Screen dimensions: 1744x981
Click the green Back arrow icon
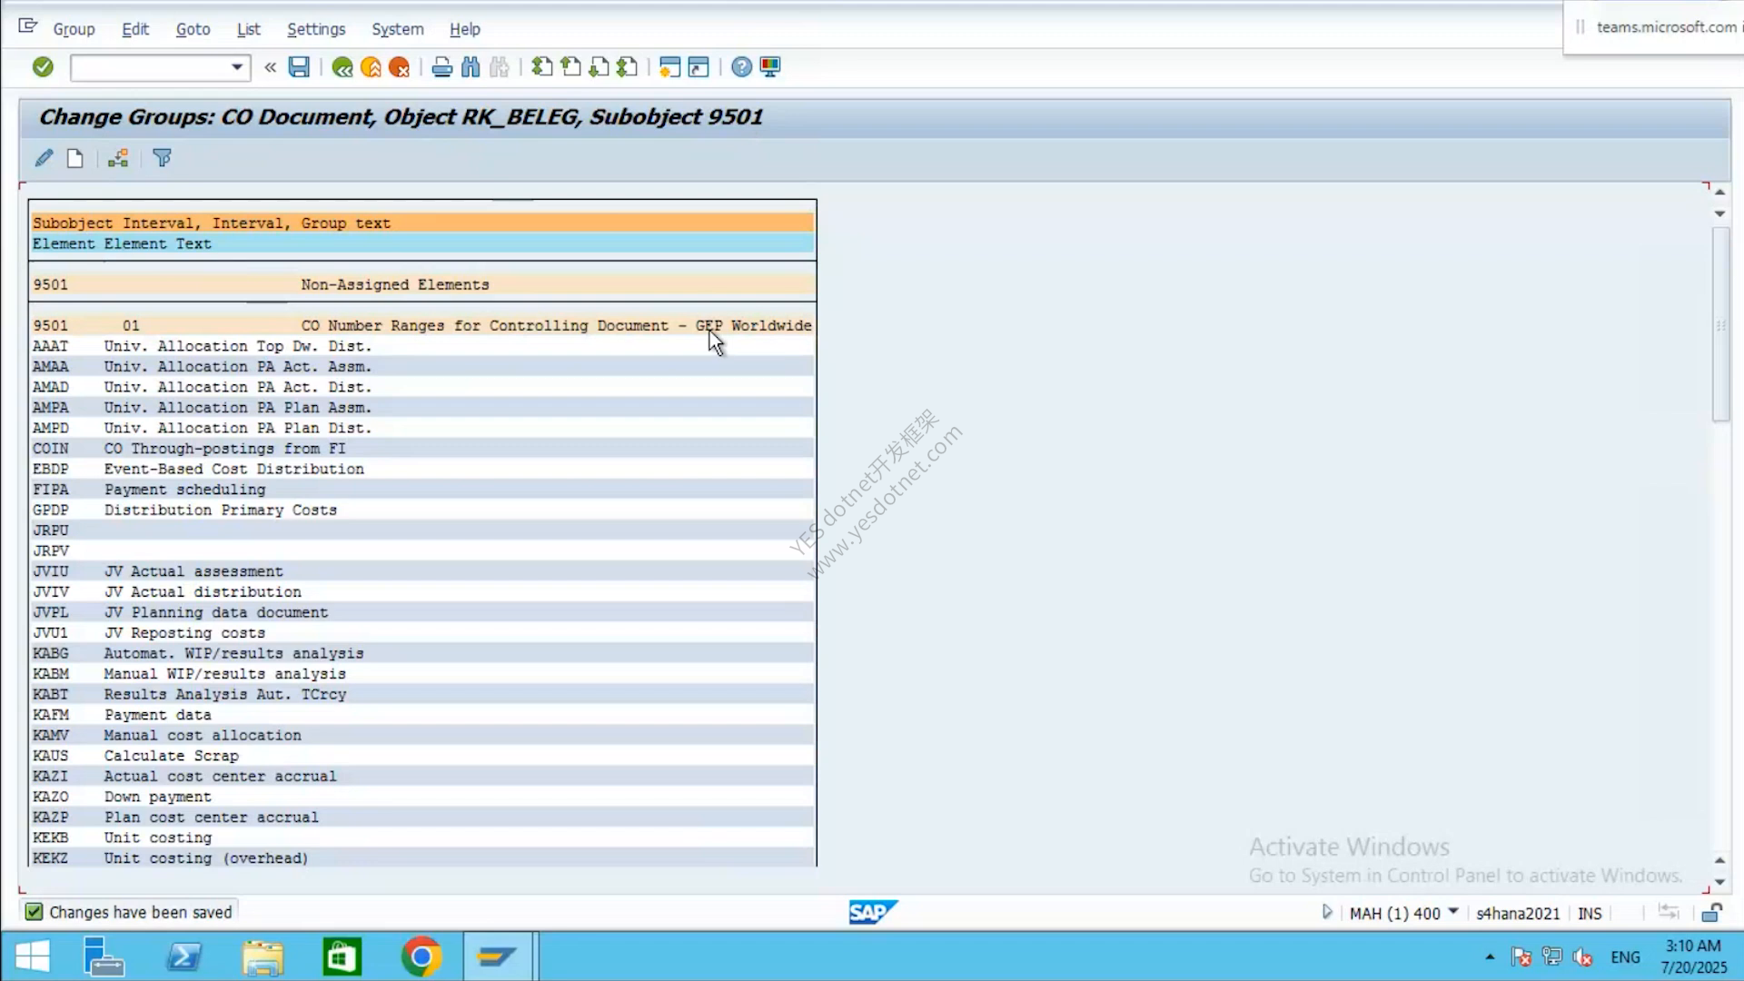click(342, 67)
